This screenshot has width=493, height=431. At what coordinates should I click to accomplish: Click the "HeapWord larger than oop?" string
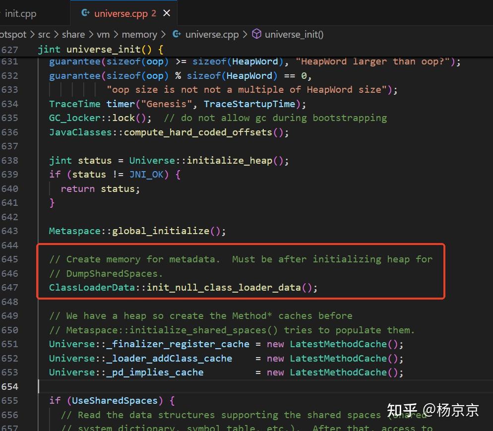(x=373, y=62)
